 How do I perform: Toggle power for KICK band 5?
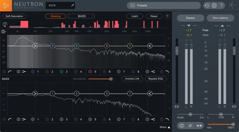click(90, 71)
